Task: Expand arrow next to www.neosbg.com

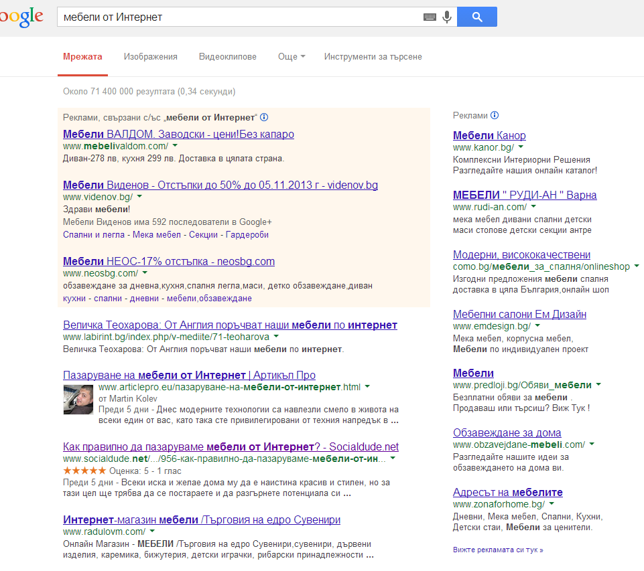Action: [x=145, y=273]
